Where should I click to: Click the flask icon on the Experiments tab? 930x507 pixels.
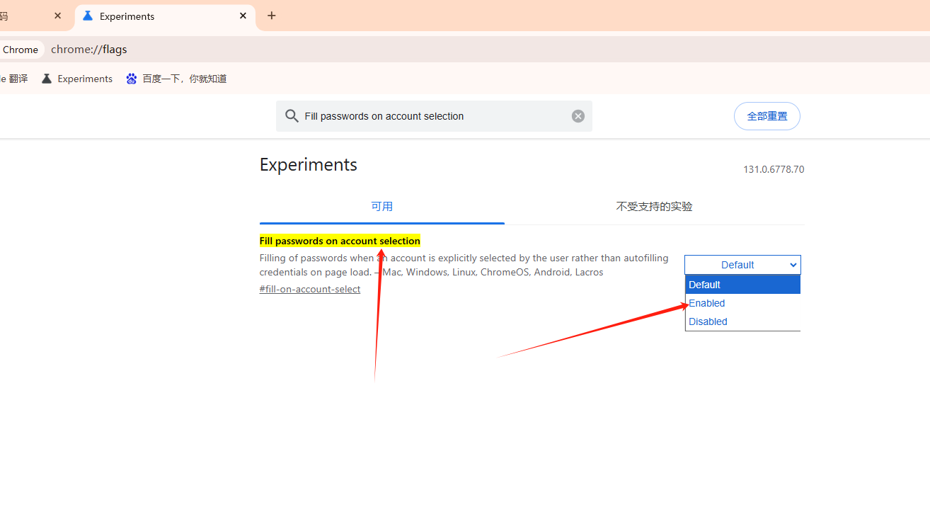(88, 16)
